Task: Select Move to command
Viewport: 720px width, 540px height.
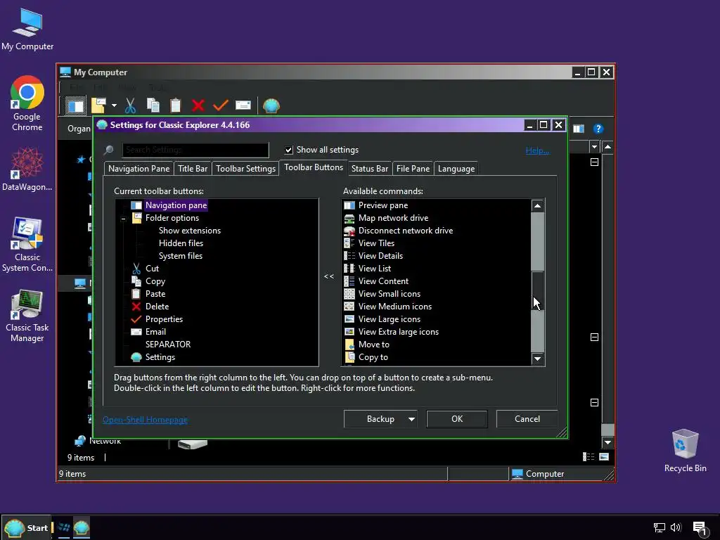Action: pos(374,345)
